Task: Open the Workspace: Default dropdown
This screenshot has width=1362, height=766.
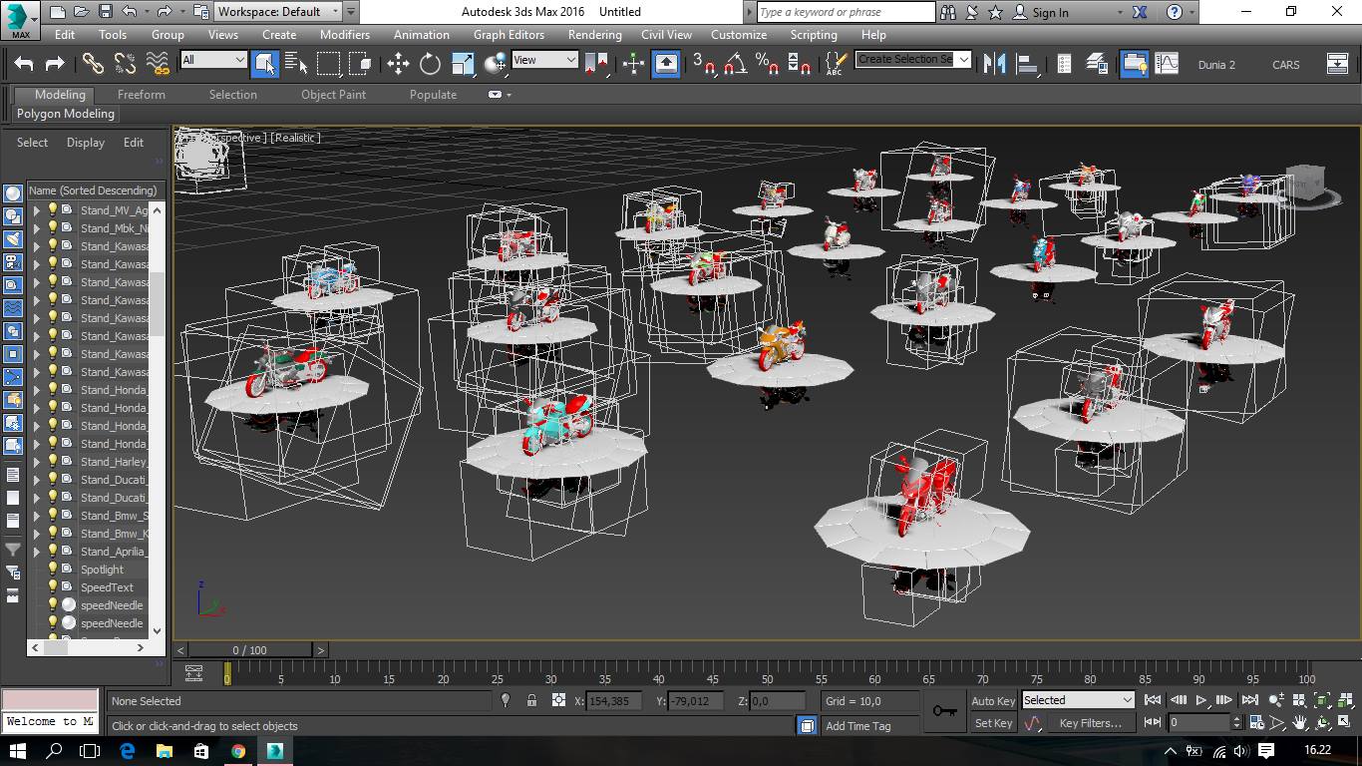Action: 278,12
